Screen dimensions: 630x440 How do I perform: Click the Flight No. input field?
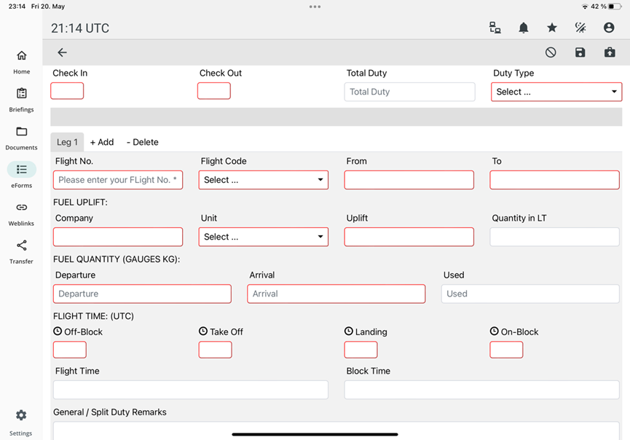(x=118, y=180)
